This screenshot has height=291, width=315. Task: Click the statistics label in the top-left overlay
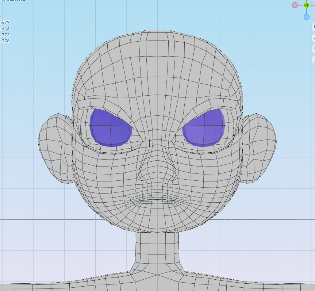pos(4,16)
